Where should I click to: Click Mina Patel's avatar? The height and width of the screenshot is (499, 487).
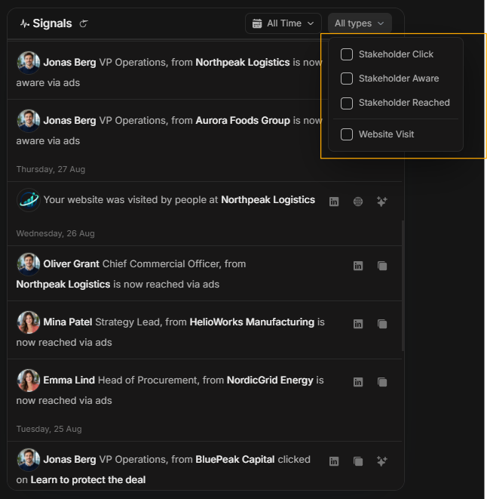[x=29, y=322]
